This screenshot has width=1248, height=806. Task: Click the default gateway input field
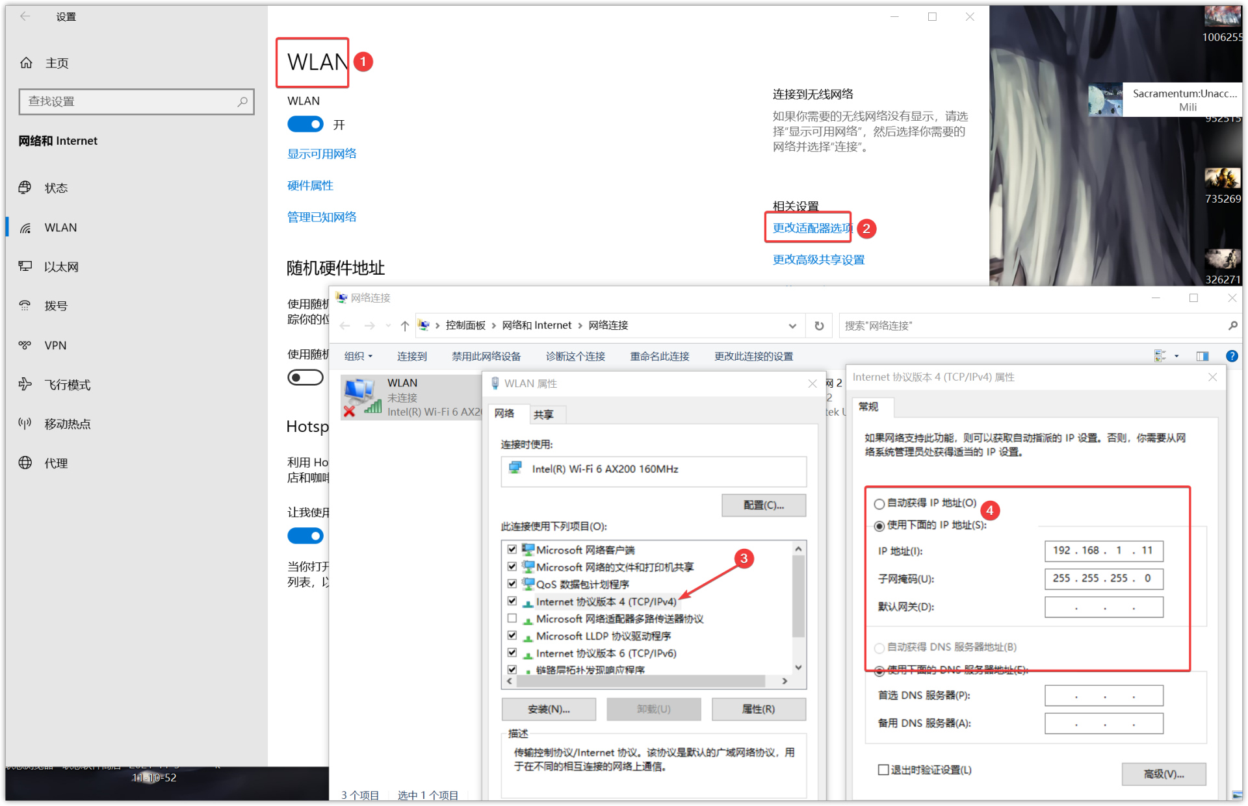pyautogui.click(x=1104, y=607)
